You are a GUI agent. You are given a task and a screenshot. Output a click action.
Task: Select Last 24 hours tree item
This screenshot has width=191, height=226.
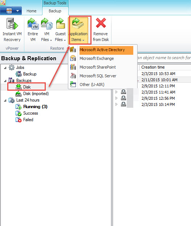pyautogui.click(x=28, y=100)
